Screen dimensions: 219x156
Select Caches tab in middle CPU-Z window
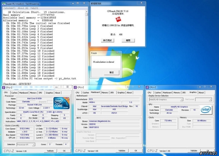click(x=86, y=93)
